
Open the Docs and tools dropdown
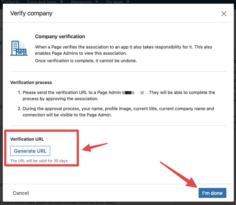(42, 2)
